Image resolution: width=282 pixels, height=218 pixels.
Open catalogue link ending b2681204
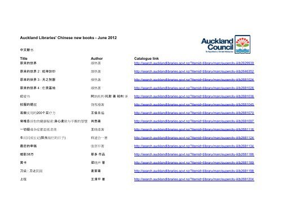click(x=194, y=179)
